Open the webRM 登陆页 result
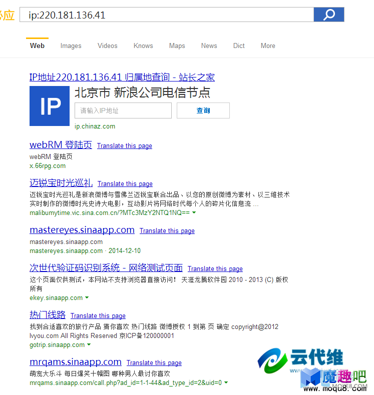 coord(61,145)
